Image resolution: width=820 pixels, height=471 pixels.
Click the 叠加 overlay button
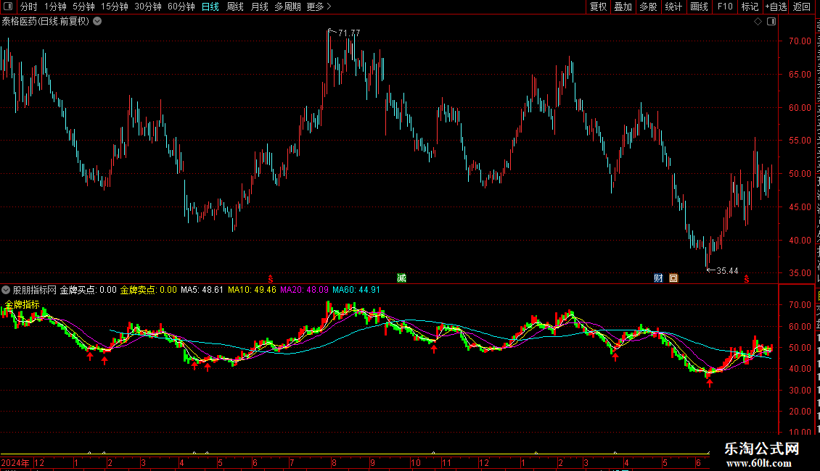pyautogui.click(x=623, y=7)
